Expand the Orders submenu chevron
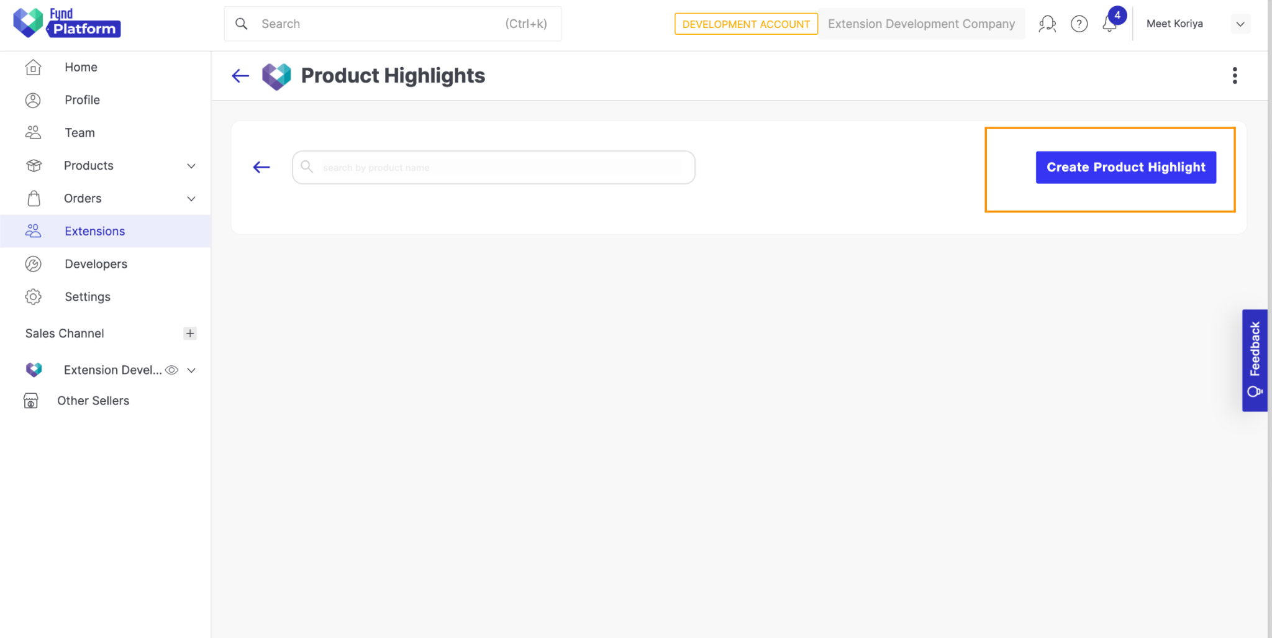Screen dimensions: 1272x638 pyautogui.click(x=191, y=199)
